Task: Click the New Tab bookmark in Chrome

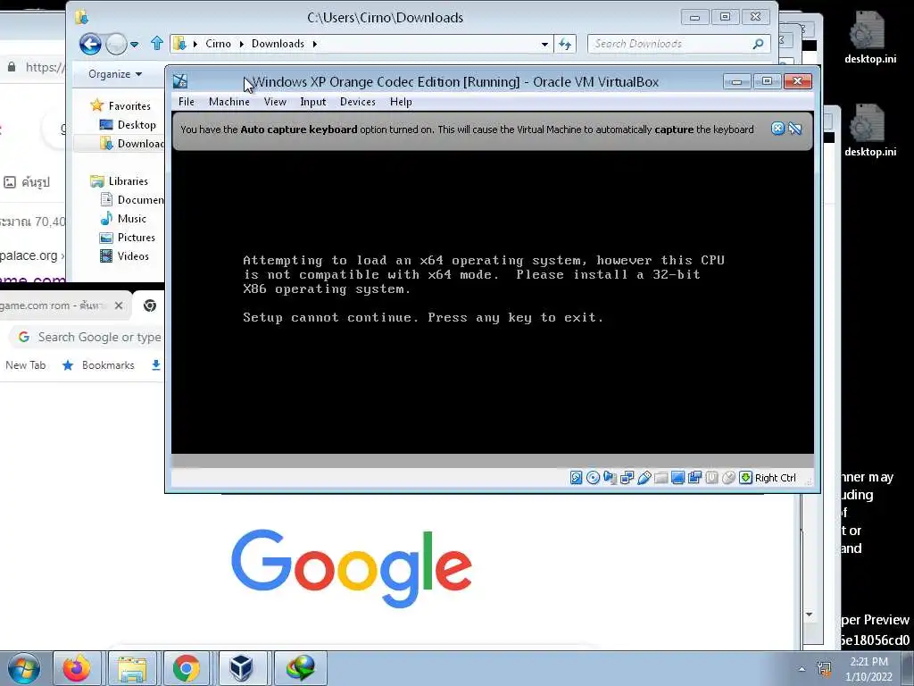Action: click(x=26, y=365)
